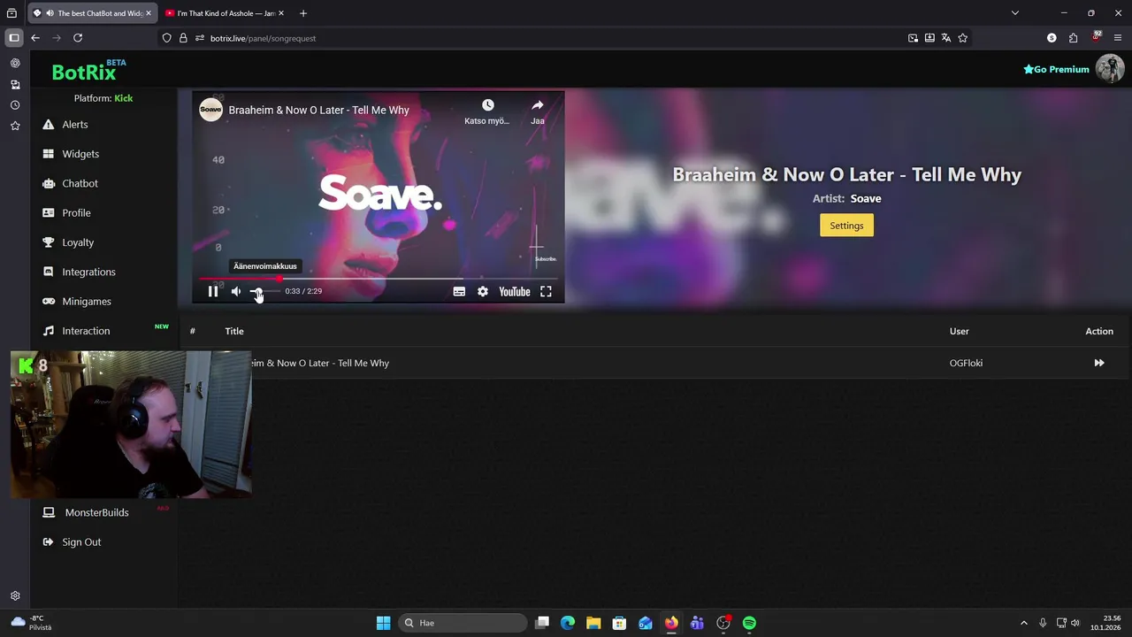Switch to I'm That Kind of Asshole tab
The width and height of the screenshot is (1132, 637).
[x=226, y=13]
